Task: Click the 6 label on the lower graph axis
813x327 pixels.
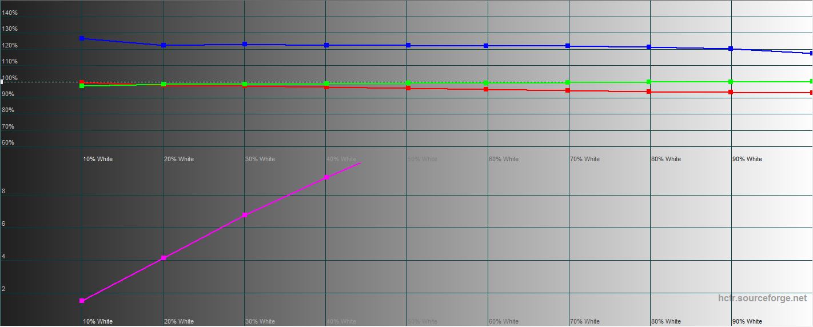Action: (x=4, y=224)
